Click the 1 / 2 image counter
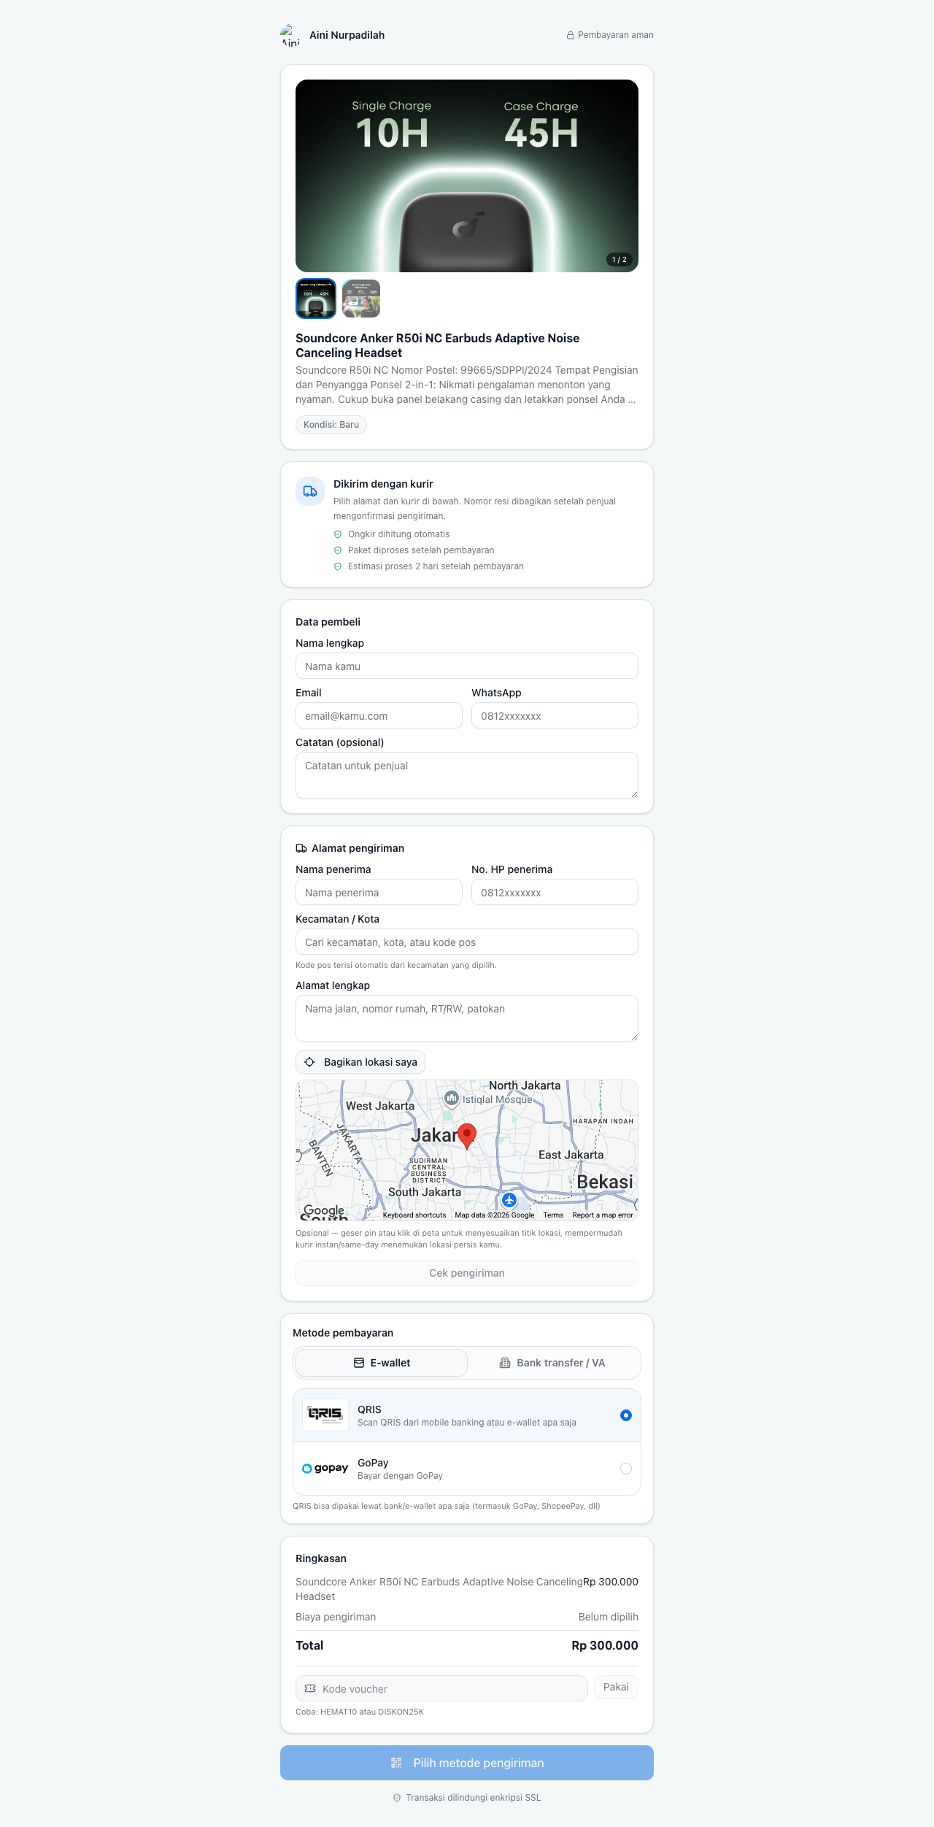This screenshot has width=934, height=1827. (620, 259)
